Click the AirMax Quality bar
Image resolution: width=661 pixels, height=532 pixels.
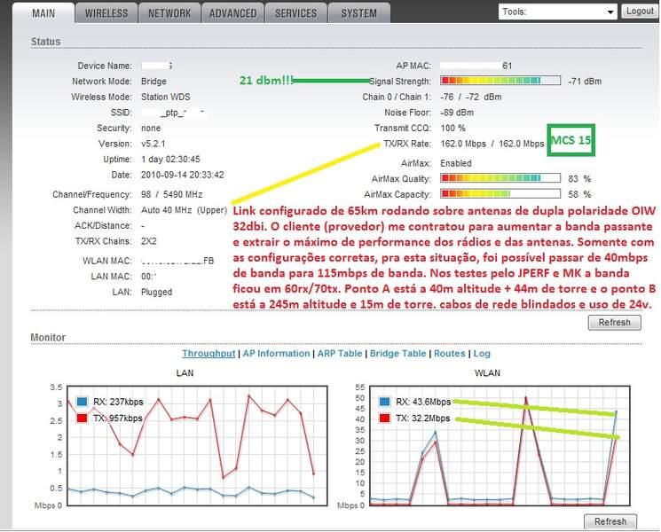pyautogui.click(x=500, y=178)
